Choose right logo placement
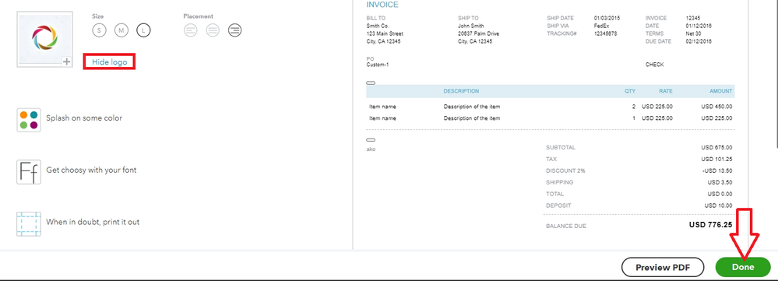 click(235, 30)
